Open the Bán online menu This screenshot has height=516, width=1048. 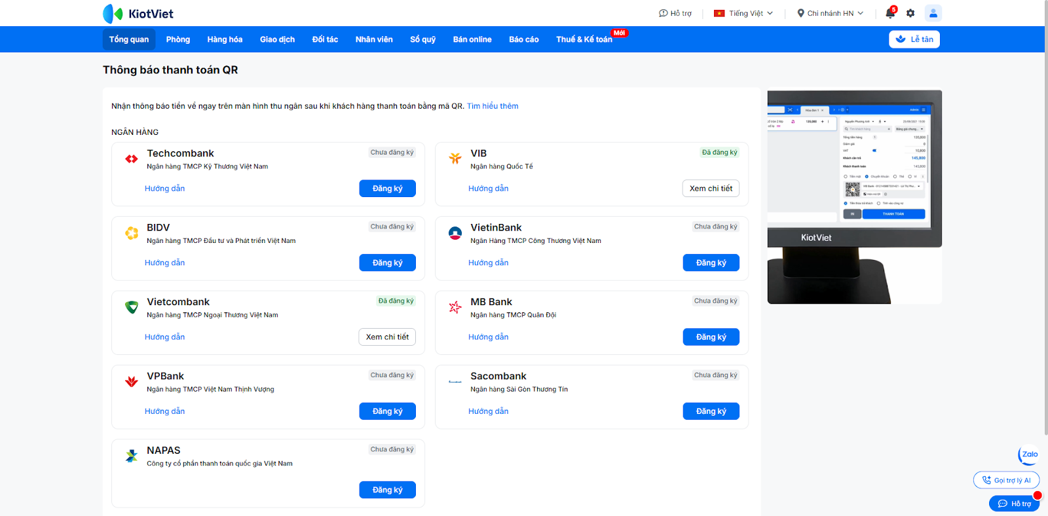point(472,39)
